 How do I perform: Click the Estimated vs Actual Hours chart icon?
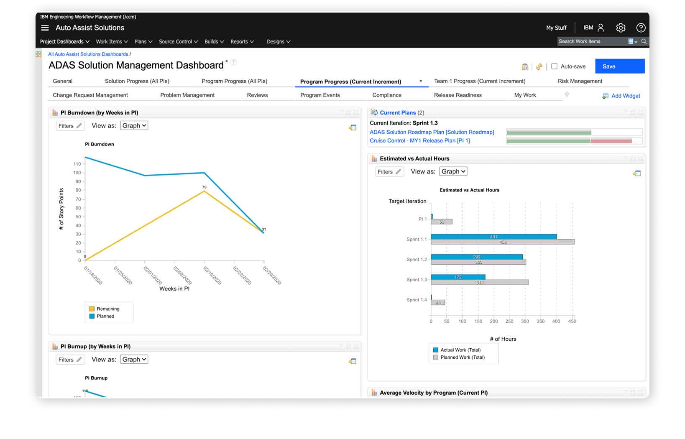374,158
